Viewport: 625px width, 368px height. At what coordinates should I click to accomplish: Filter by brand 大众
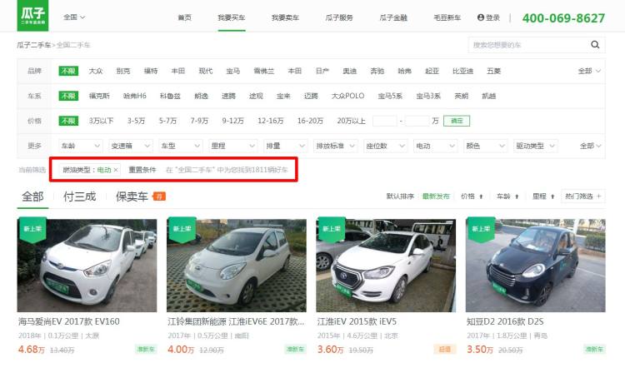point(96,71)
